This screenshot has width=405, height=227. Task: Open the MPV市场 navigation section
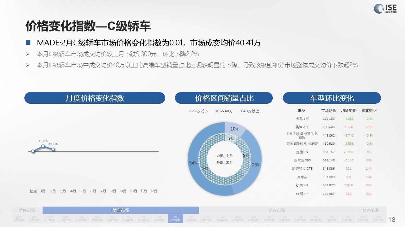coord(371,210)
